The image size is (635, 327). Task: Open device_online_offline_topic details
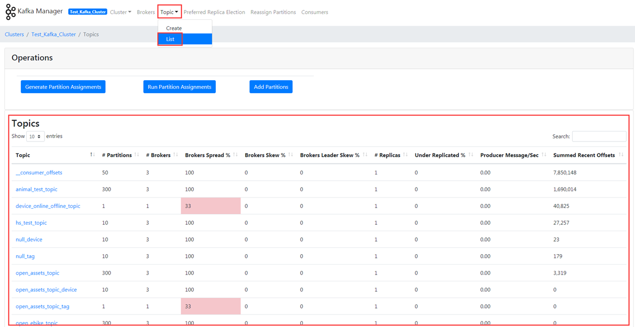[x=48, y=206]
